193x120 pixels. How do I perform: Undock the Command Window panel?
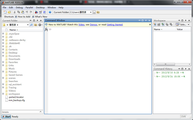[x=146, y=21]
